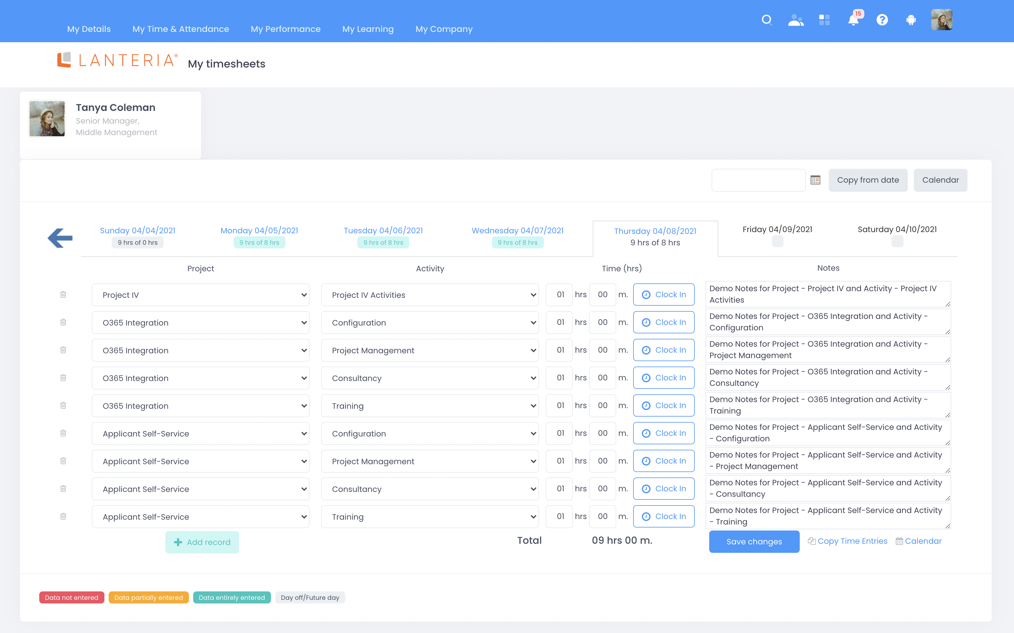Expand the Consultancy dropdown for O365 Integration
Viewport: 1014px width, 633px height.
[x=429, y=378]
